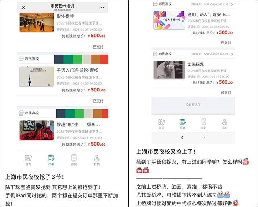Click the 手语入门班-普陀-曹杨 course title
Screen dimensions: 258x207
(77, 70)
